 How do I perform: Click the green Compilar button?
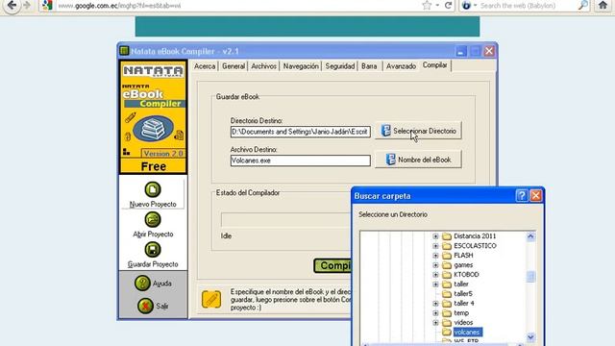[333, 265]
